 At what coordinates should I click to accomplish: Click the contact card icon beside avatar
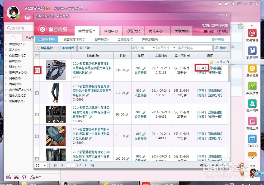point(27,17)
